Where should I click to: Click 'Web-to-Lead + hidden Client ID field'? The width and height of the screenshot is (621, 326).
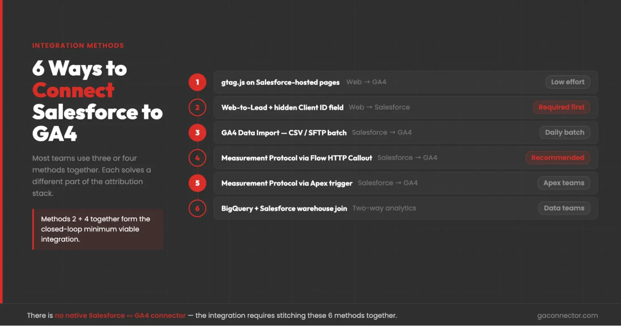(282, 108)
